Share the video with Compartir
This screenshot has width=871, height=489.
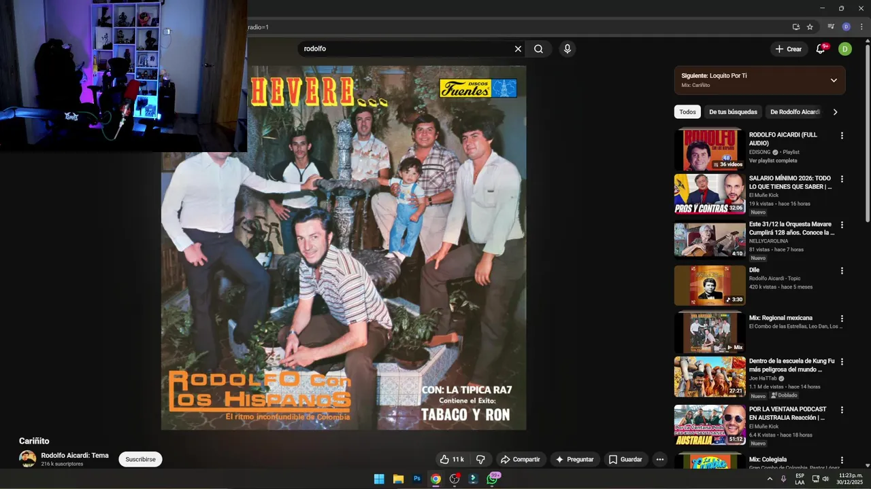520,460
